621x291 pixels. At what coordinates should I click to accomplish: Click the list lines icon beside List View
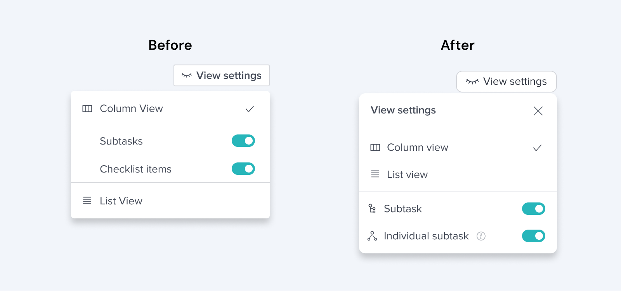click(x=87, y=201)
